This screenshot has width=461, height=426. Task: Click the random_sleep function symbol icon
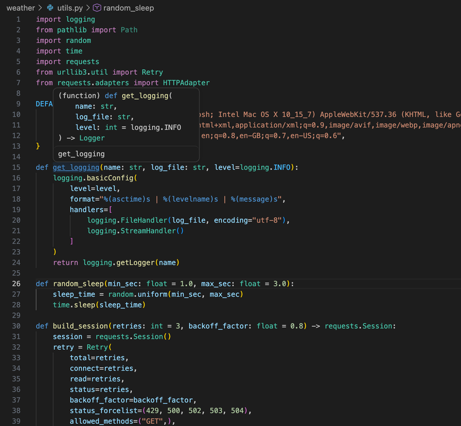97,7
